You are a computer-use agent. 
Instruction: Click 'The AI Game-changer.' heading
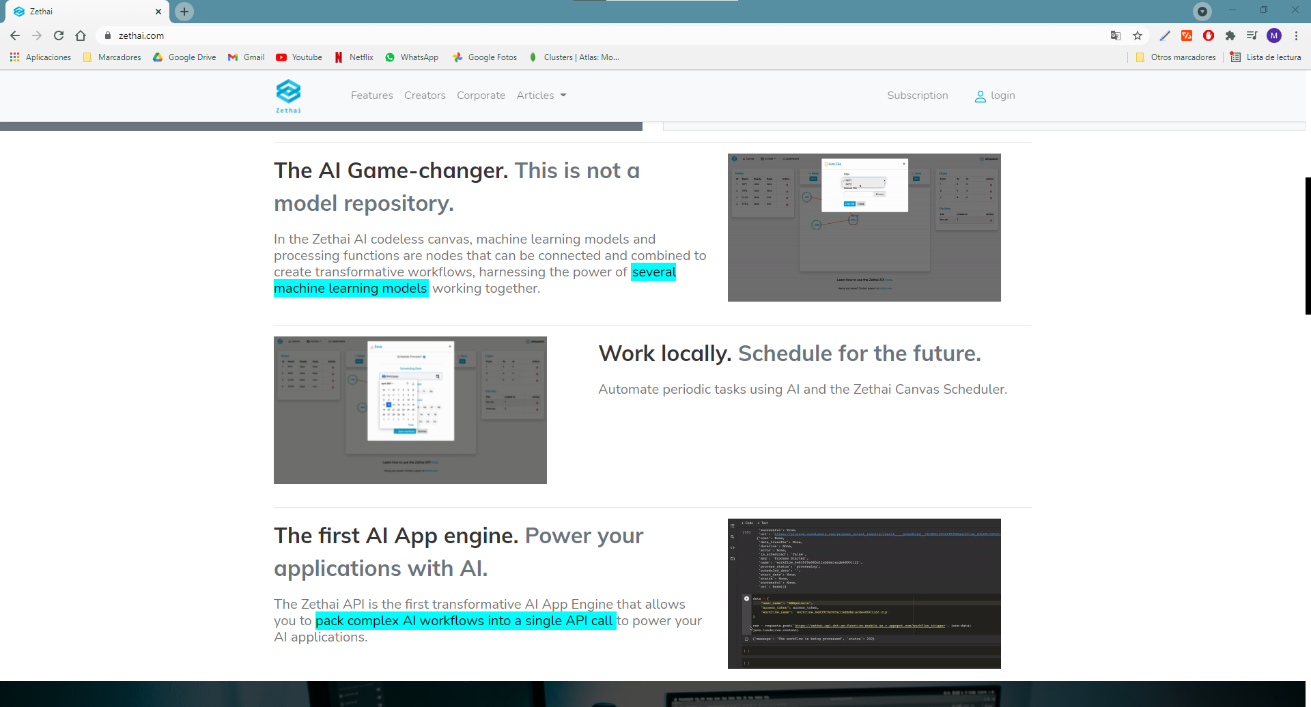391,171
